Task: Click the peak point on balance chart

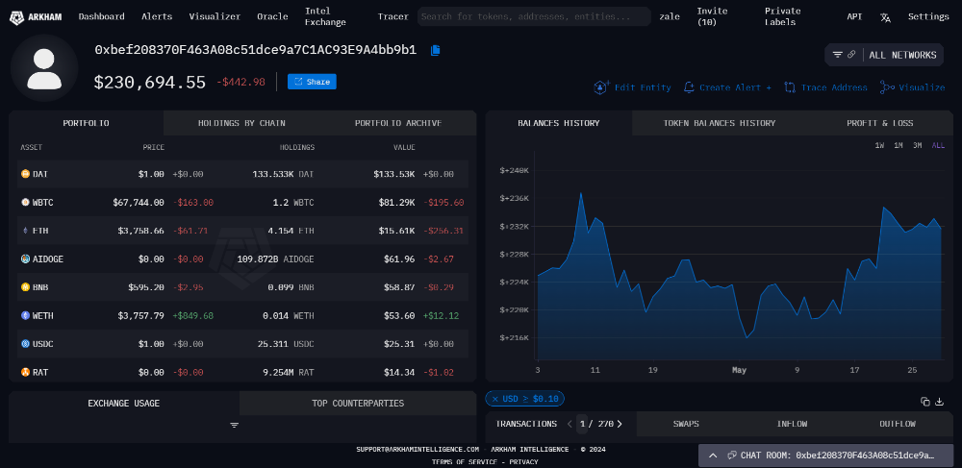Action: pyautogui.click(x=581, y=193)
